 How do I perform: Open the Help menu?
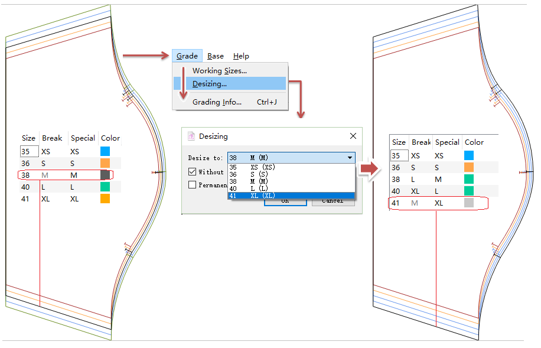point(241,56)
